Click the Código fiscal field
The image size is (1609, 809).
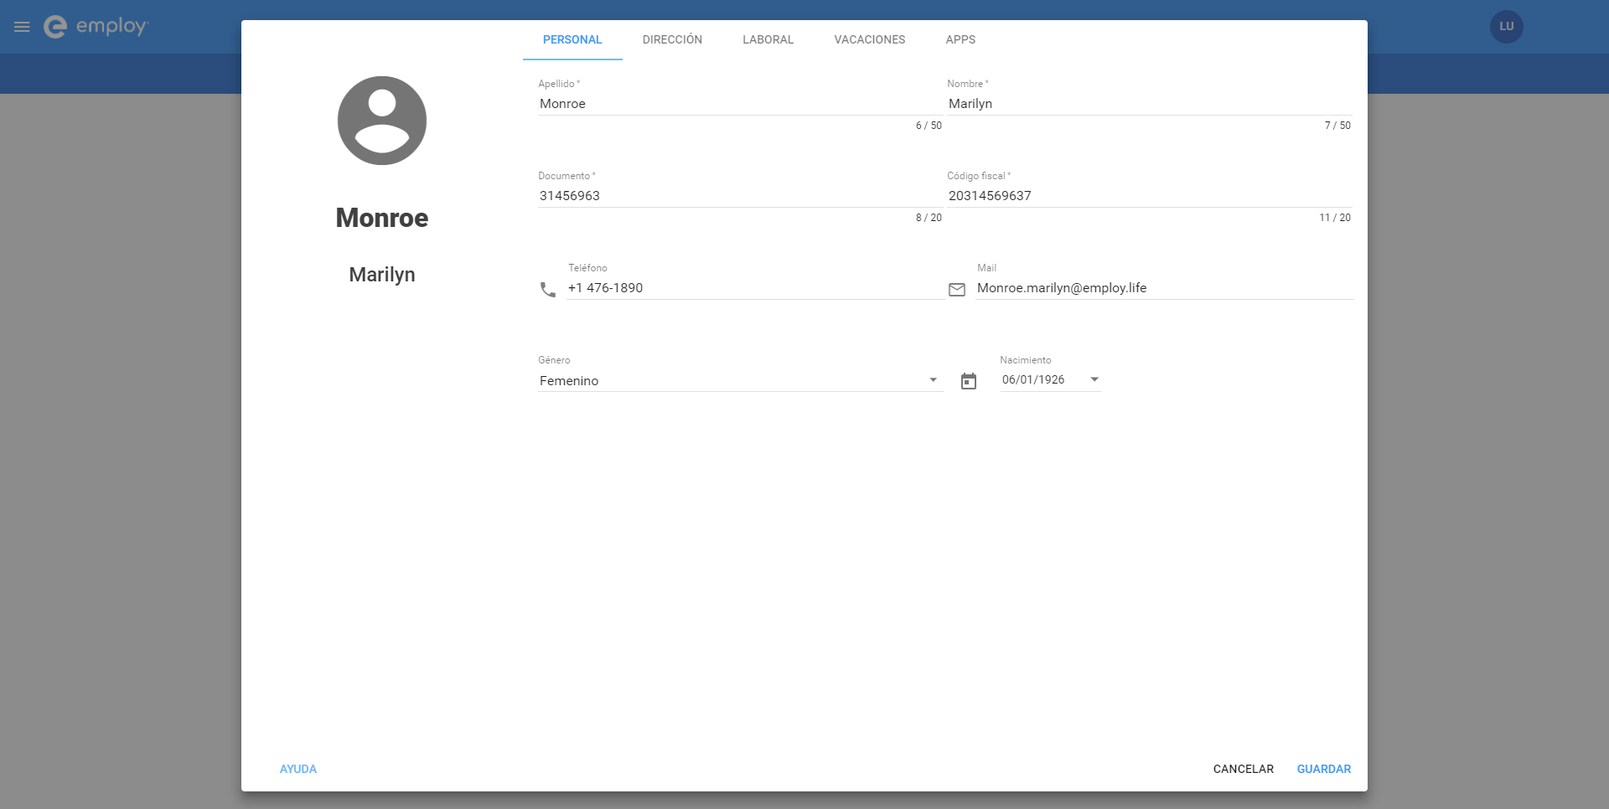pyautogui.click(x=1150, y=196)
